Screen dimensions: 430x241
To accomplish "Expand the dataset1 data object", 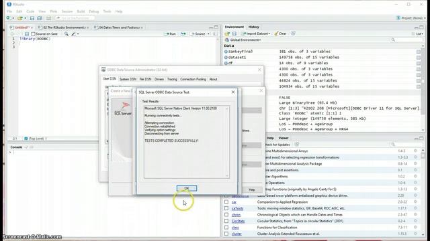I will (226, 58).
